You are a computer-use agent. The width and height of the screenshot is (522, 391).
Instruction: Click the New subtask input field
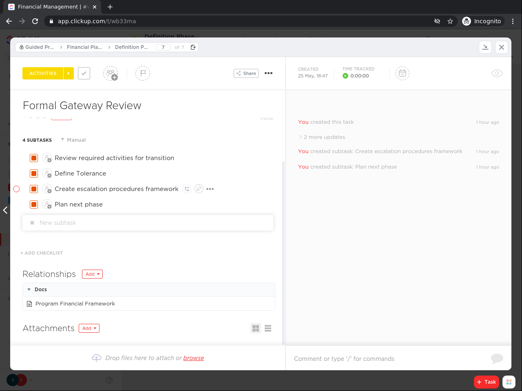(x=148, y=223)
